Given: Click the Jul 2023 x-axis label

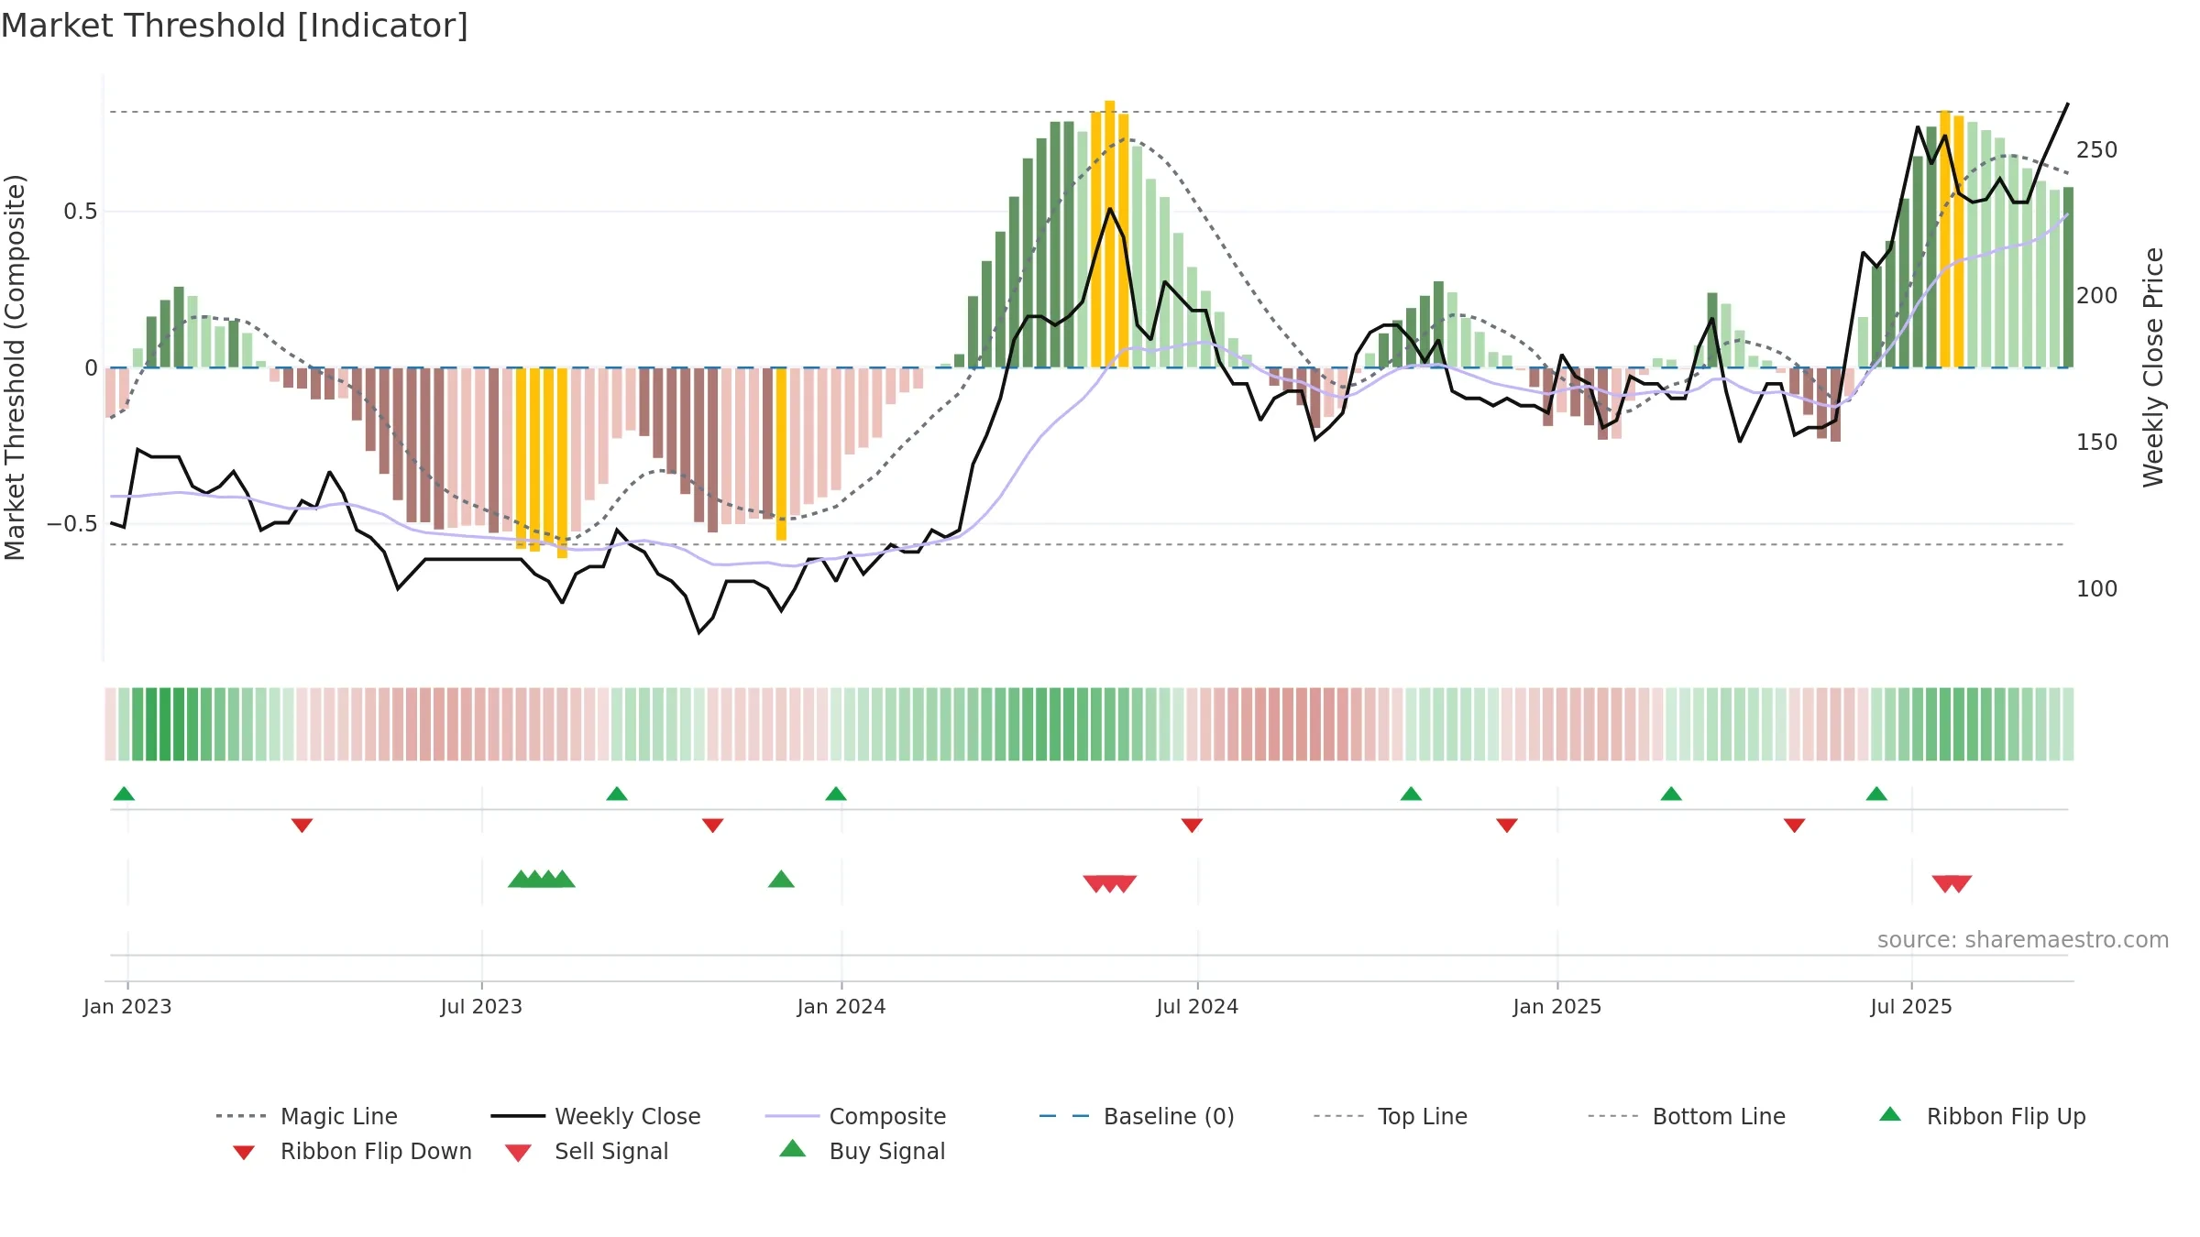Looking at the screenshot, I should coord(481,1006).
